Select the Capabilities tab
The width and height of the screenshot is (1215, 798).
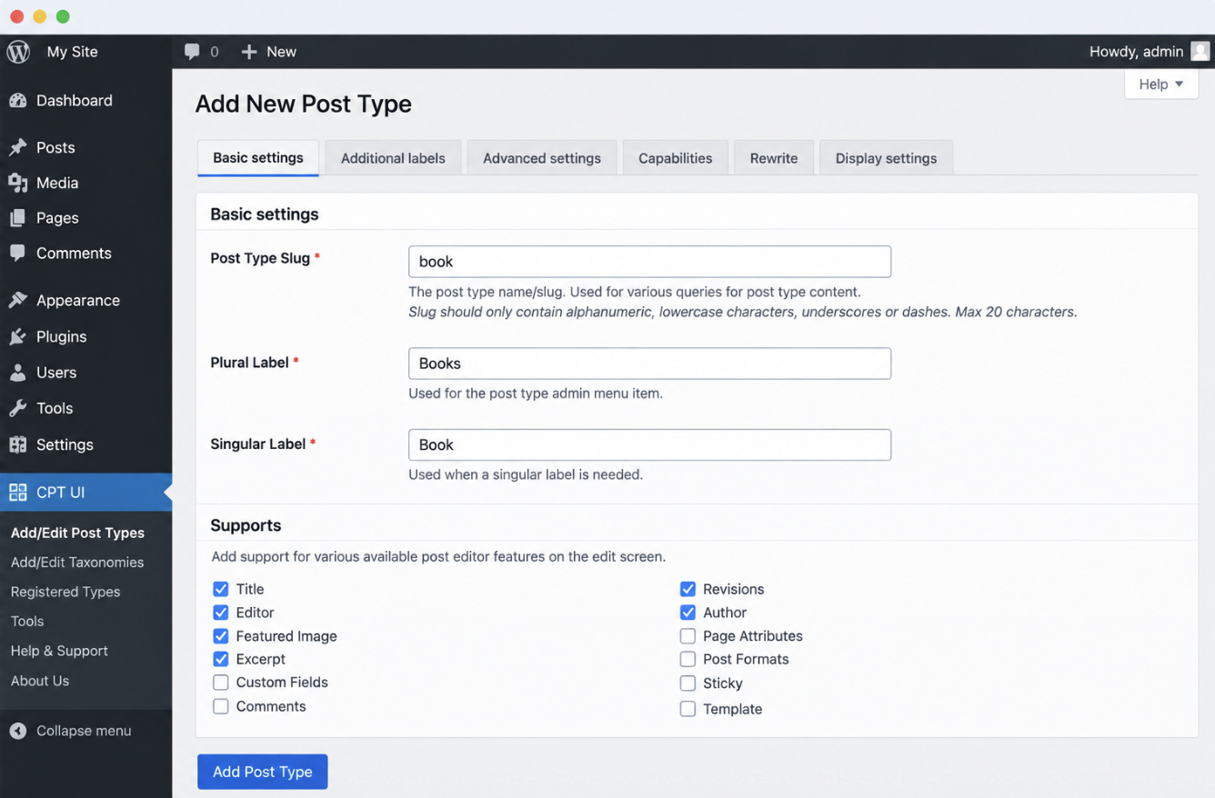(675, 158)
